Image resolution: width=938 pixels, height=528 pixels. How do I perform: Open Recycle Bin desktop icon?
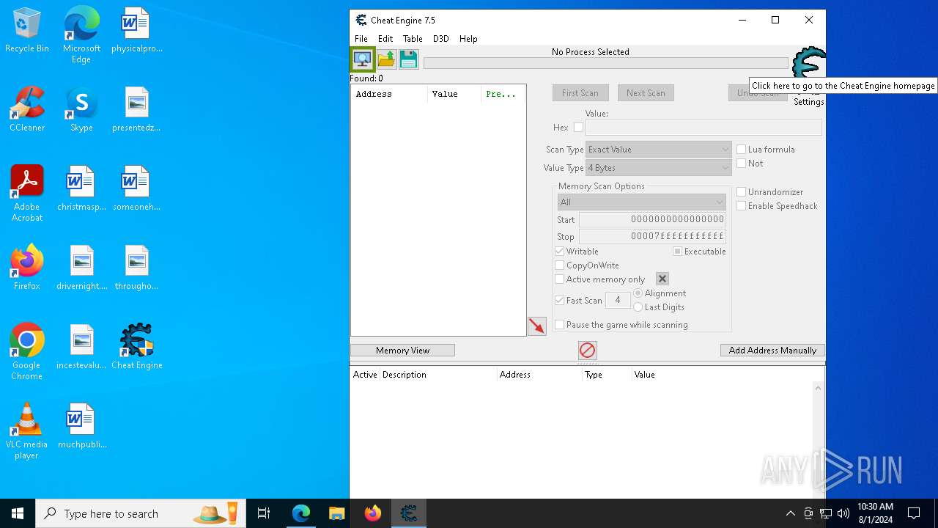coord(27,30)
